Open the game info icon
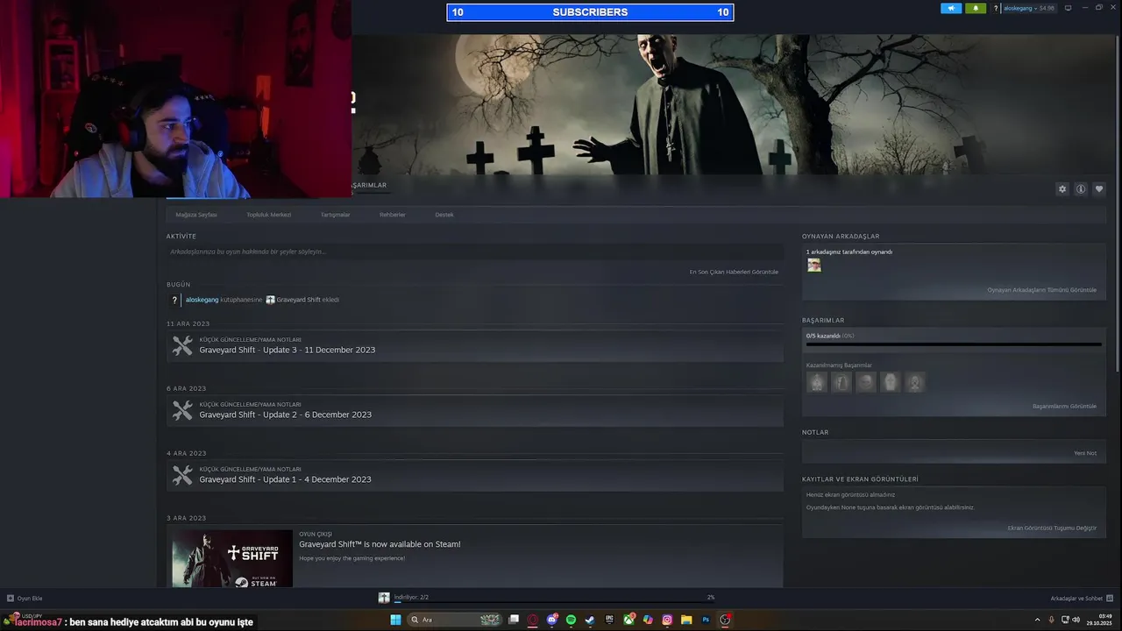 1081,189
